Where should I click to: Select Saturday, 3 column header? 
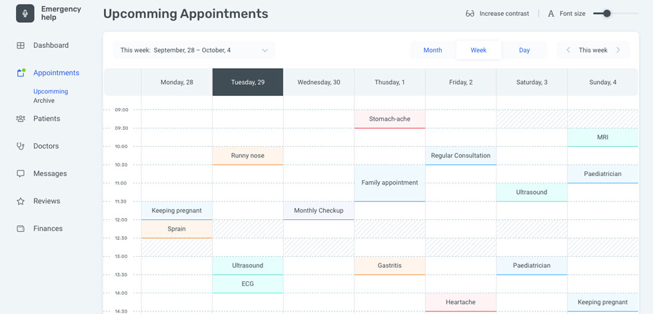(x=532, y=82)
